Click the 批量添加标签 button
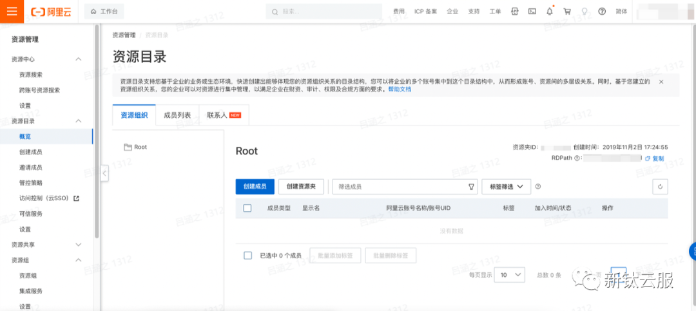The image size is (696, 311). coord(335,256)
